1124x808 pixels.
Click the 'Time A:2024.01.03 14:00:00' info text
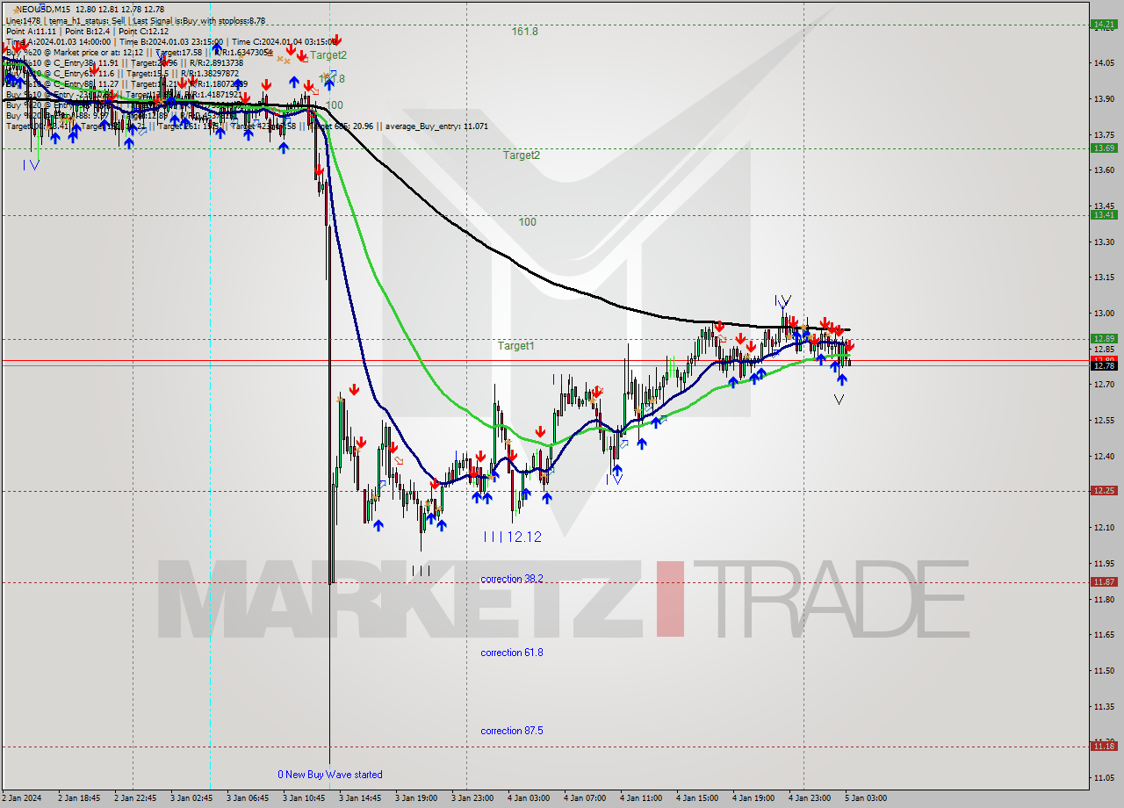(x=58, y=41)
